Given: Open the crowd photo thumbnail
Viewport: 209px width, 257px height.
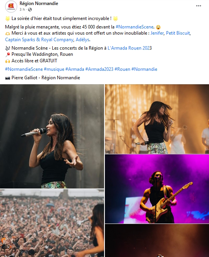Looking at the screenshot, I should pos(52,223).
